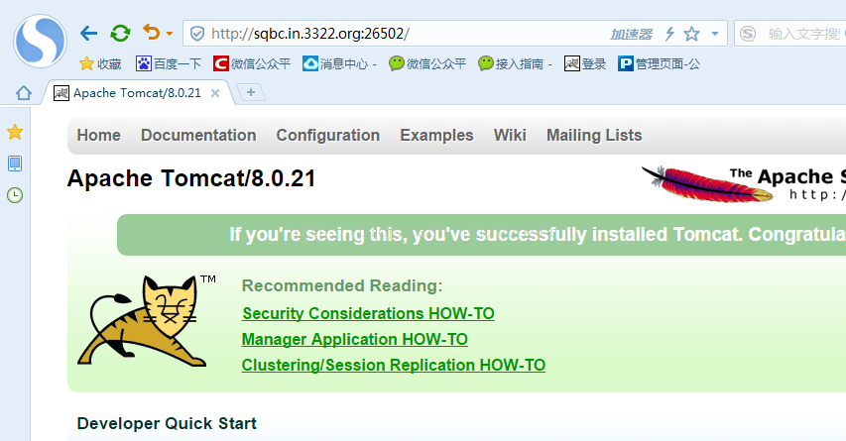
Task: Click the Tomcat cat mascot image
Action: [146, 321]
